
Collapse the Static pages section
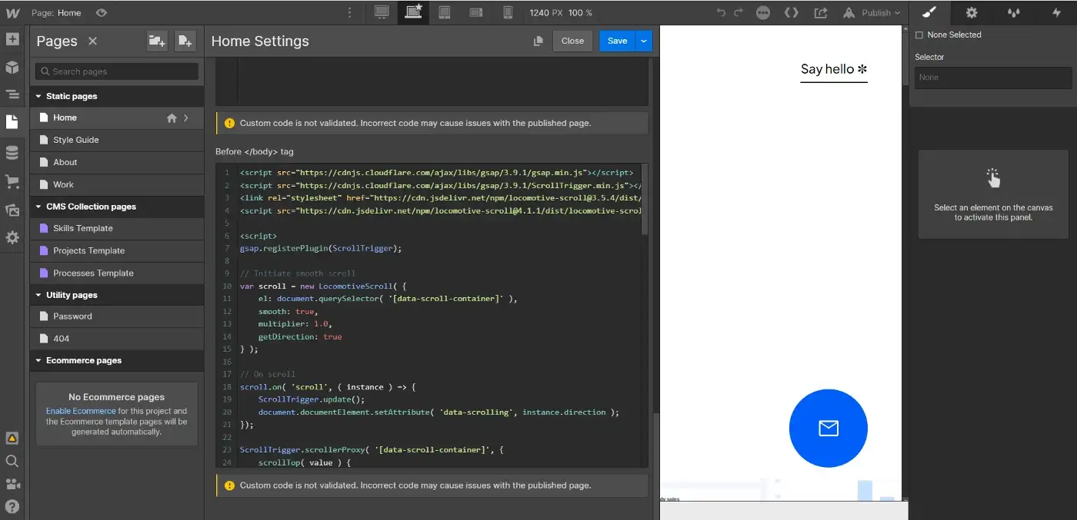tap(38, 95)
